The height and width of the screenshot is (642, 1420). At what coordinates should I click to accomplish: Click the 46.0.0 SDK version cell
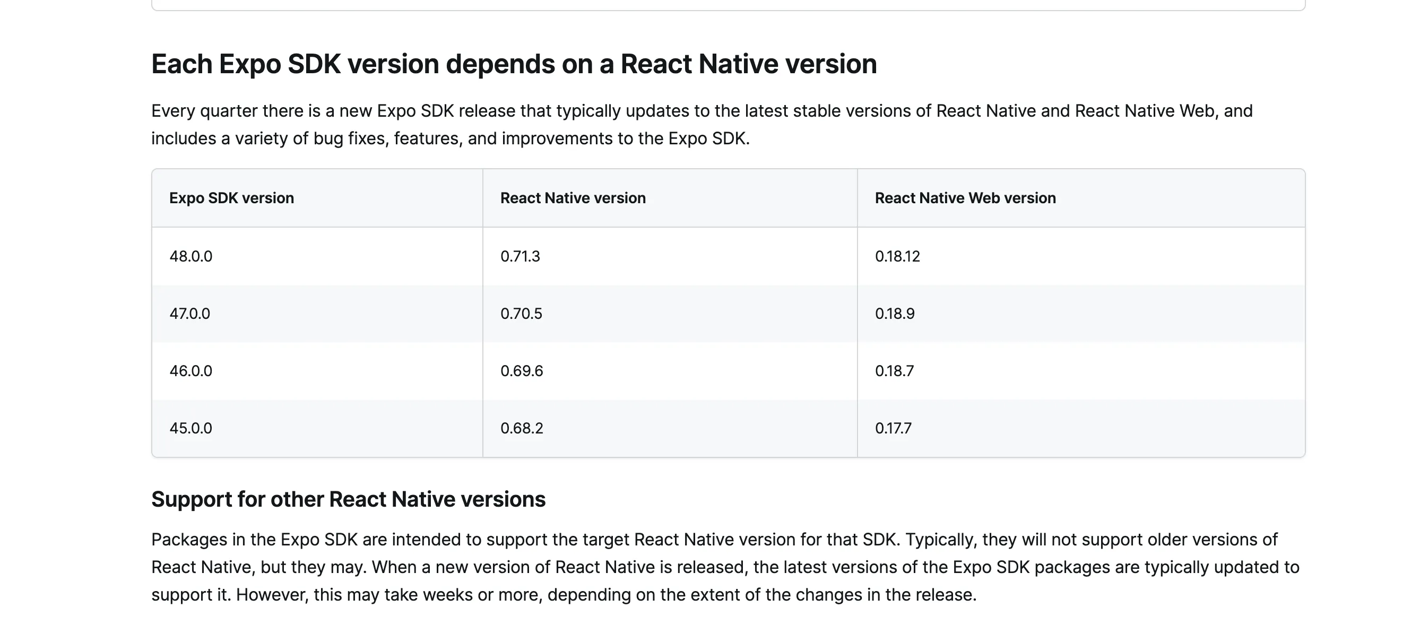(x=191, y=371)
